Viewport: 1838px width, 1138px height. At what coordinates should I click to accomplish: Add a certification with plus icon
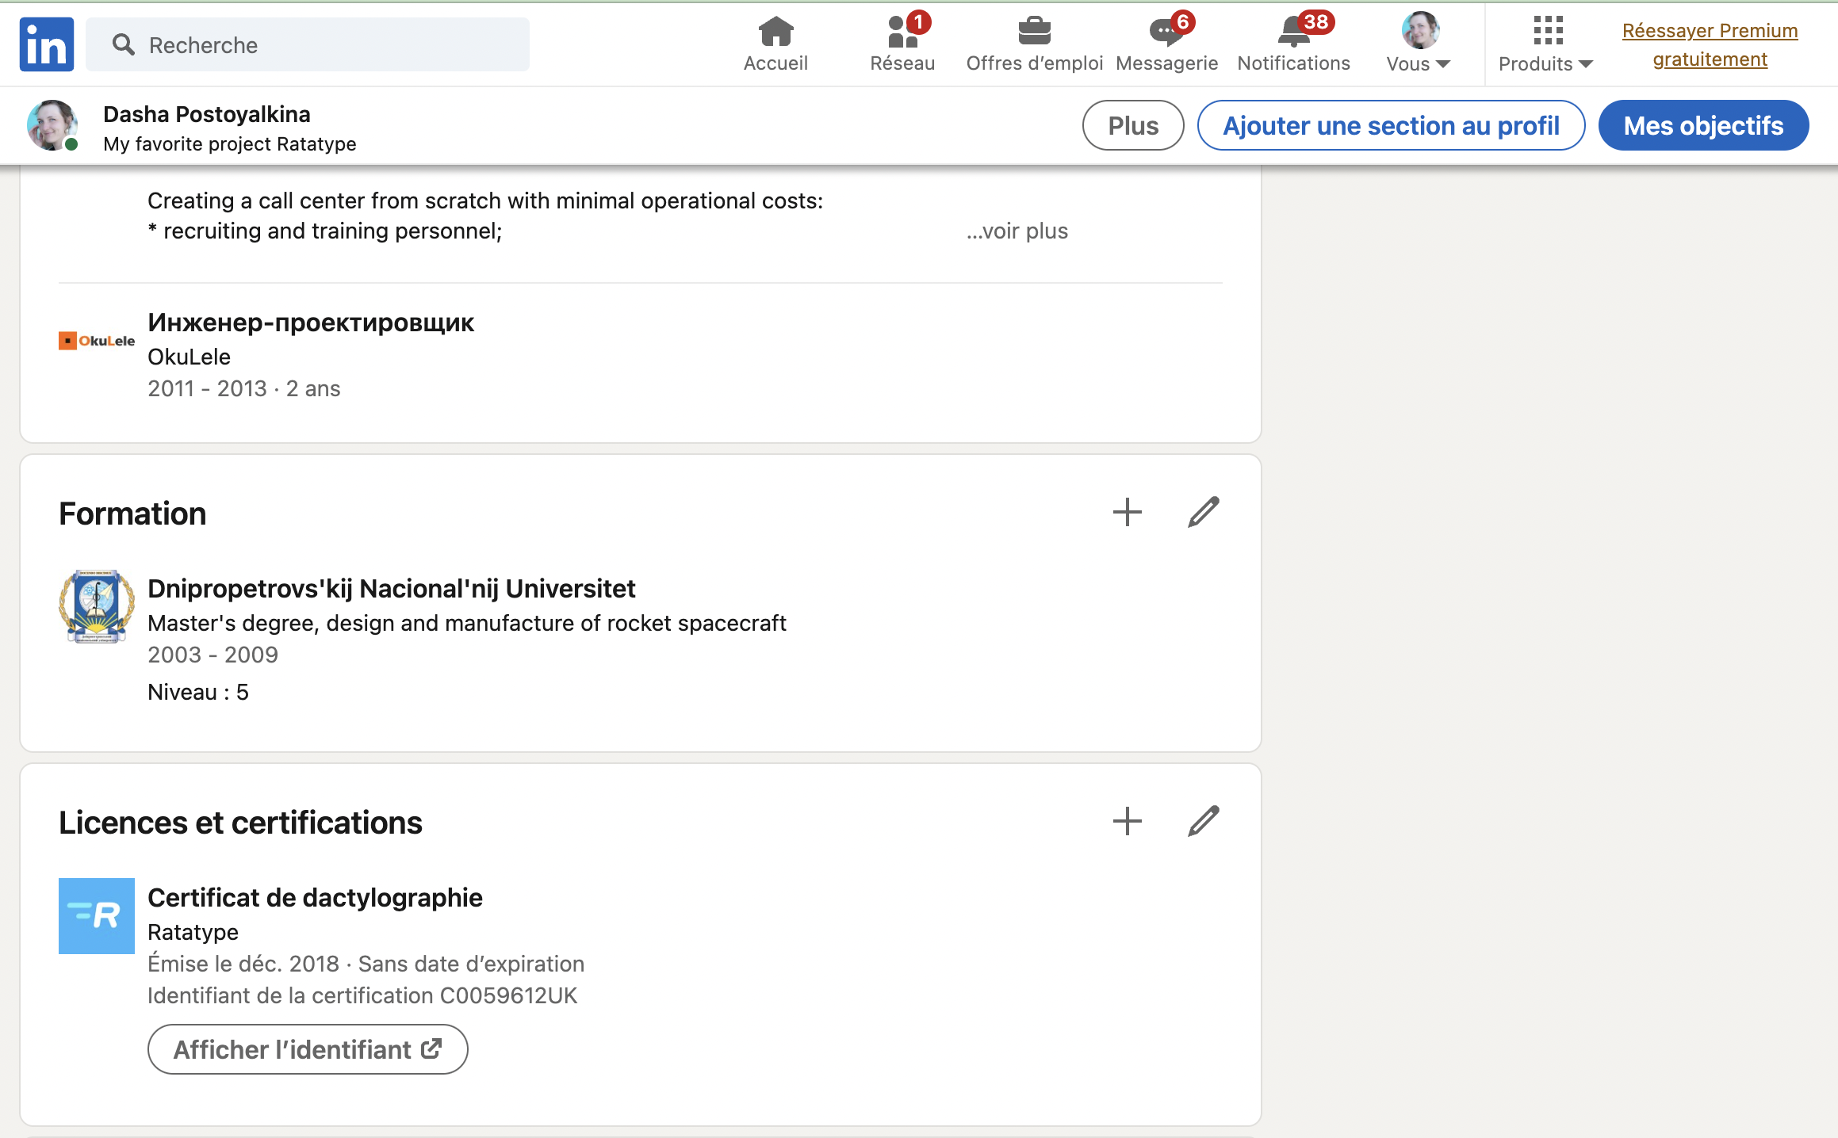pos(1127,822)
